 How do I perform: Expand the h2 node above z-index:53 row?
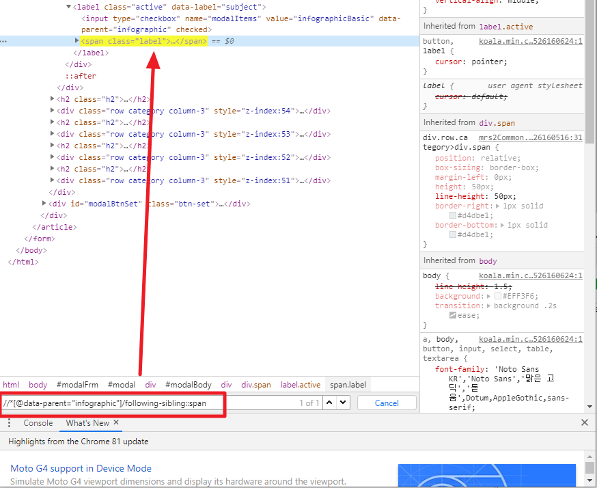(x=52, y=122)
